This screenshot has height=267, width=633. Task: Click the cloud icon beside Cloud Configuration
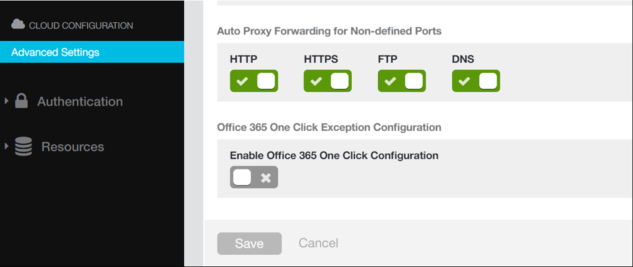[18, 25]
